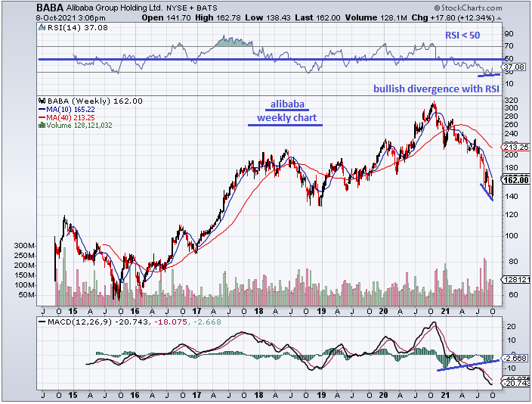Viewport: 532px width, 404px height.
Task: Click the 37.08 RSI value tag on axis
Action: [x=515, y=67]
